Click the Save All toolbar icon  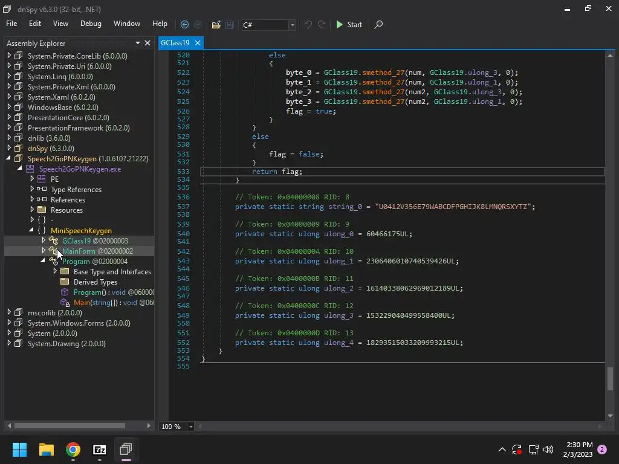tap(230, 25)
